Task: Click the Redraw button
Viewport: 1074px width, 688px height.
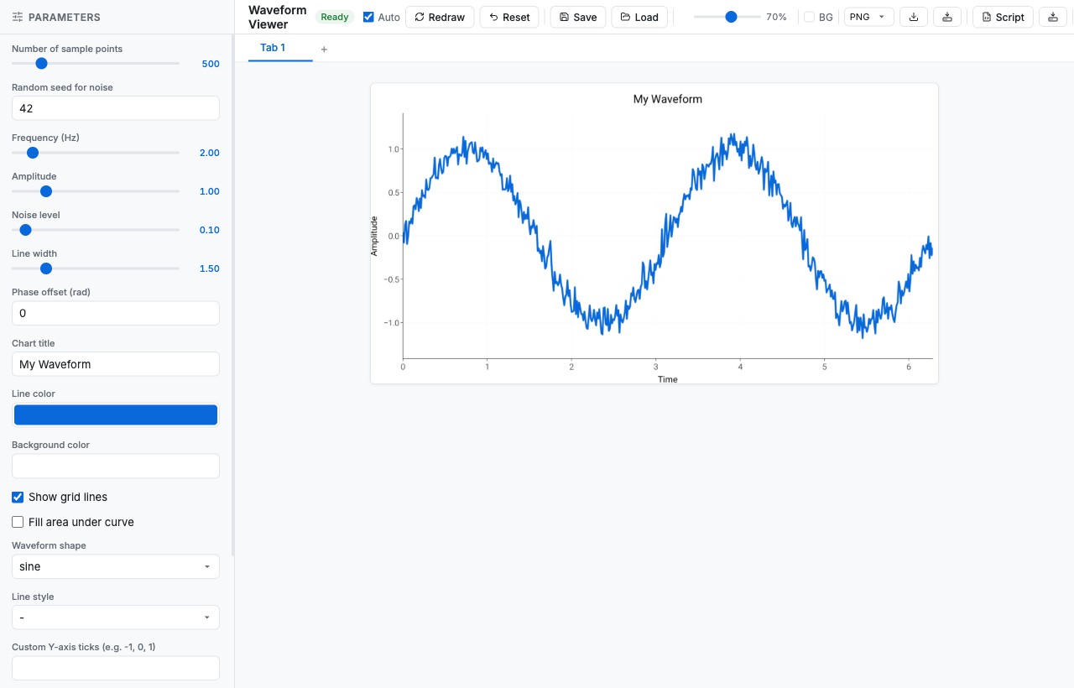Action: pos(440,17)
